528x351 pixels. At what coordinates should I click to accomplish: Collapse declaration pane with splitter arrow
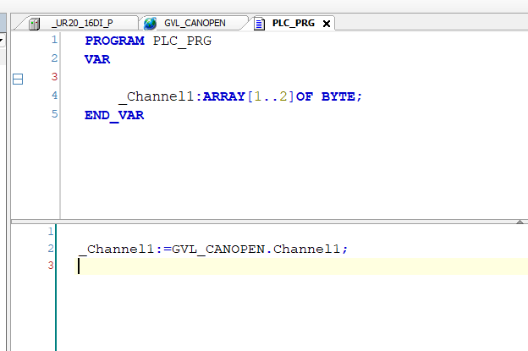point(520,222)
